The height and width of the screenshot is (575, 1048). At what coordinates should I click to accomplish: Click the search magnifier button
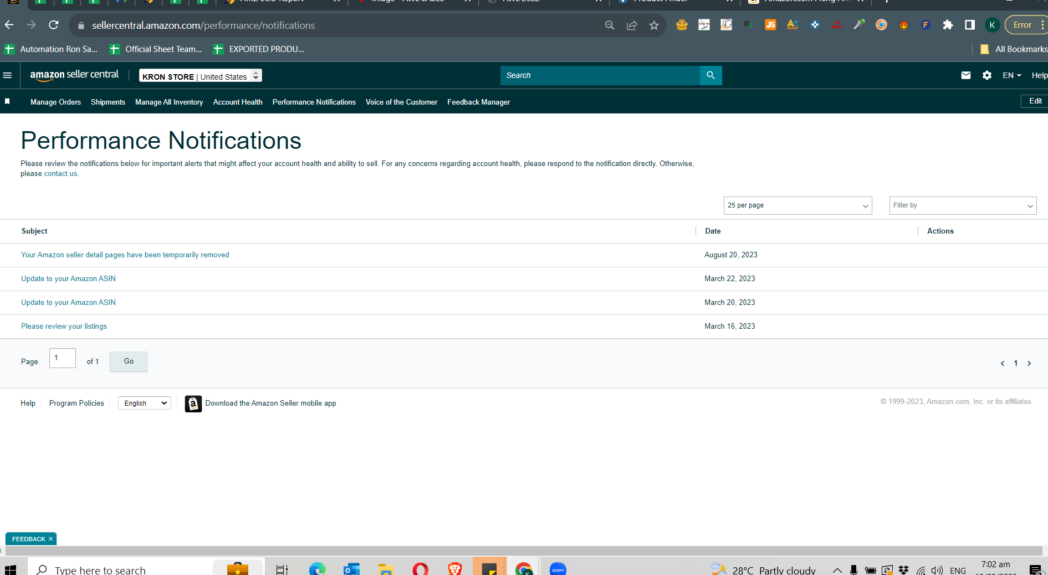(x=710, y=75)
